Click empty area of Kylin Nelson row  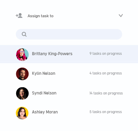click(72, 73)
